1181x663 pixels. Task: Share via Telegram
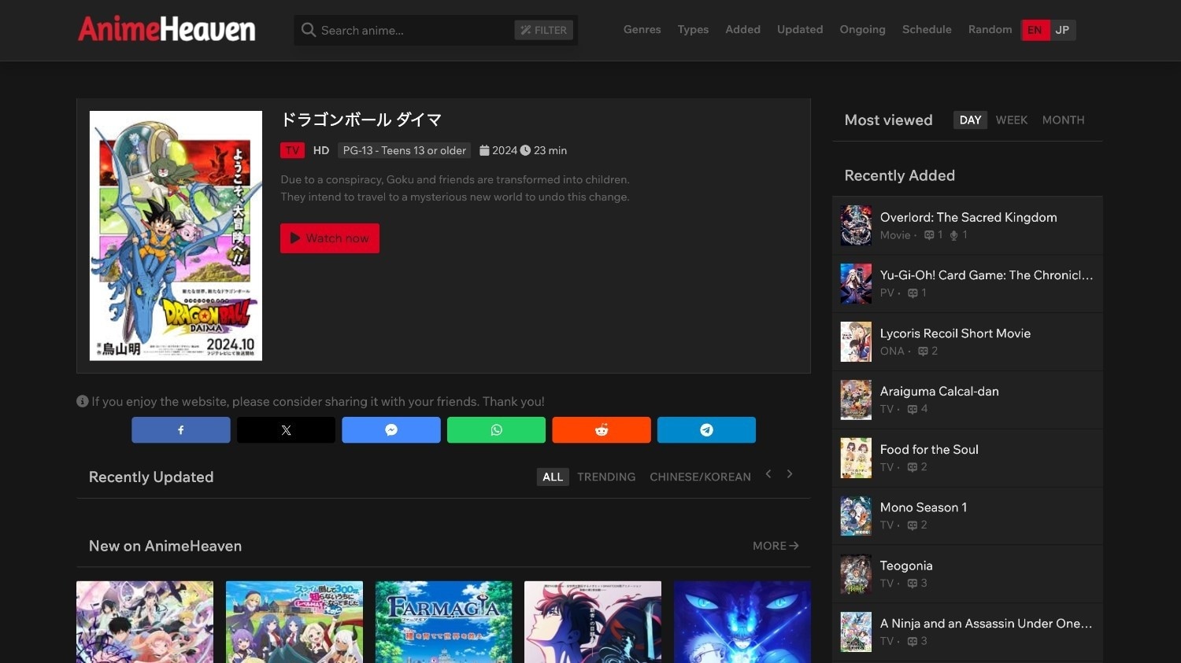click(x=706, y=430)
